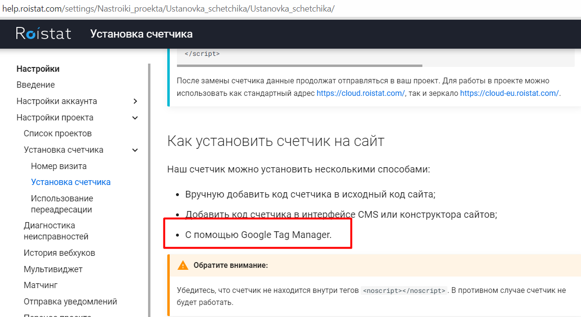Open Мультивиджет page
The width and height of the screenshot is (581, 317).
point(53,269)
